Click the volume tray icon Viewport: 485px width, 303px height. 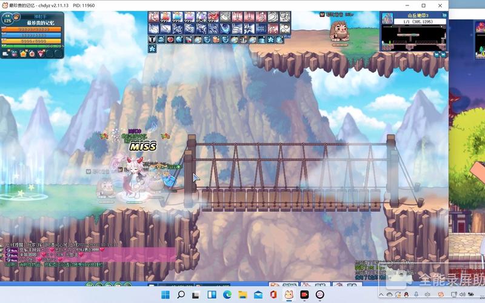(x=463, y=295)
